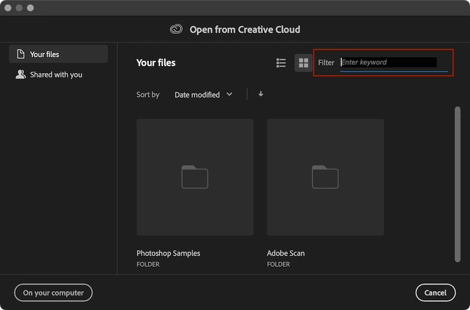
Task: Select Shared with you in the sidebar
Action: click(x=49, y=75)
